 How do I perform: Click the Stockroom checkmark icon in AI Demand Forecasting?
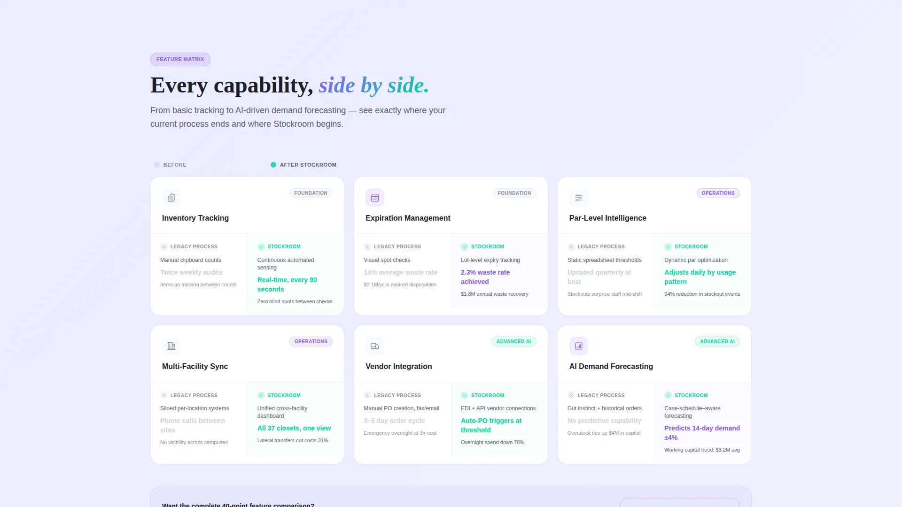pos(668,395)
